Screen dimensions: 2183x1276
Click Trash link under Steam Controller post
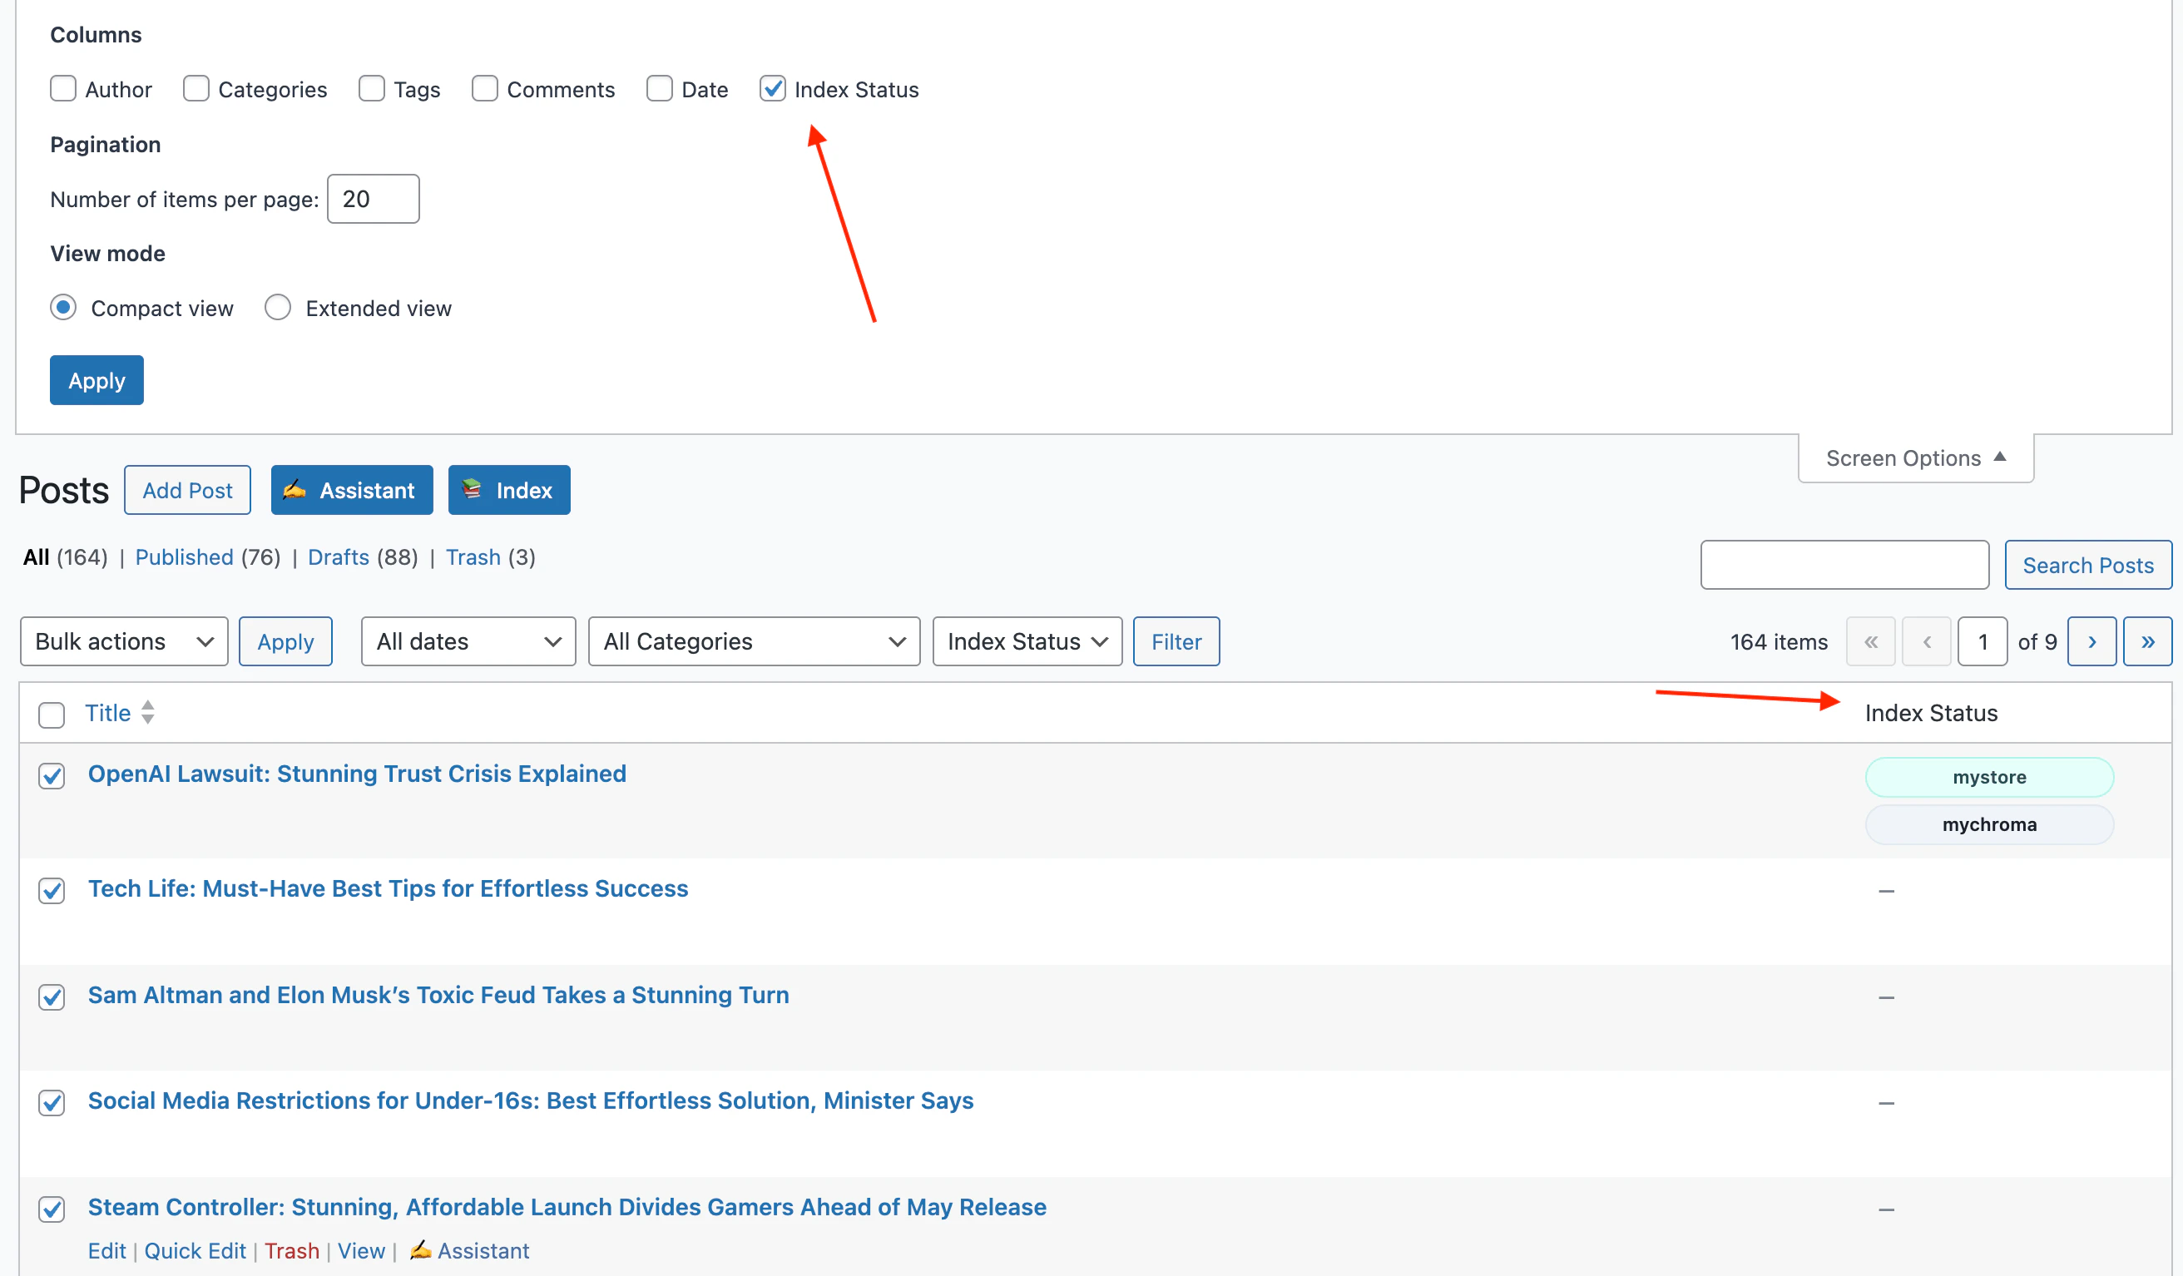pos(292,1251)
